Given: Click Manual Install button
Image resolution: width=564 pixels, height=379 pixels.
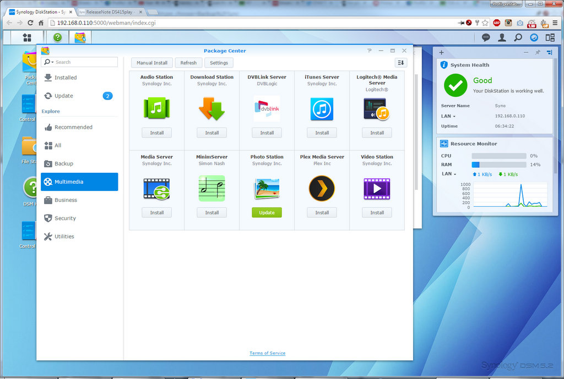Looking at the screenshot, I should [152, 63].
